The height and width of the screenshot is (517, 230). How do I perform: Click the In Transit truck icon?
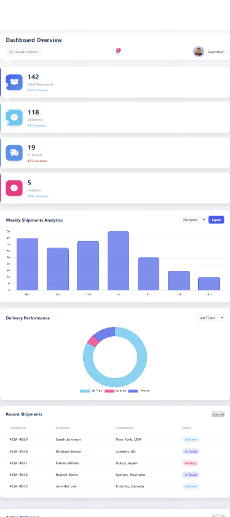14,153
